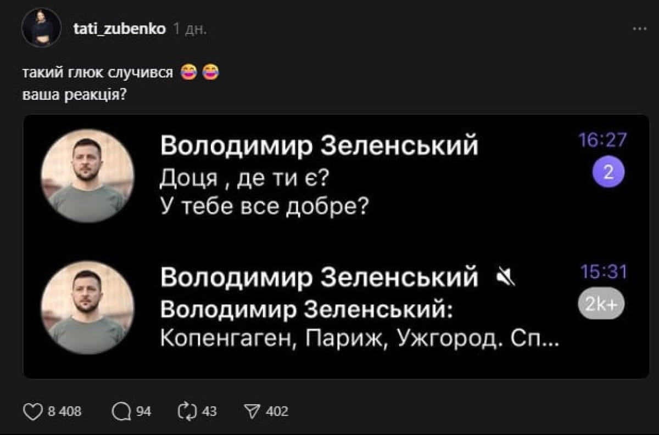The height and width of the screenshot is (435, 659).
Task: Click the 16:27 message time
Action: point(602,140)
